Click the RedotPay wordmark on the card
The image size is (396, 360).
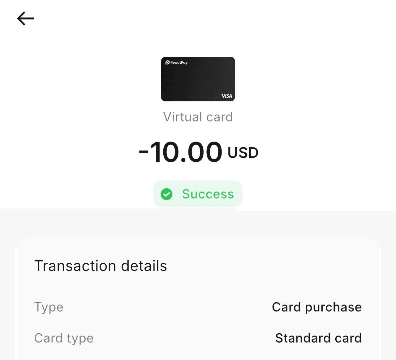coord(179,63)
